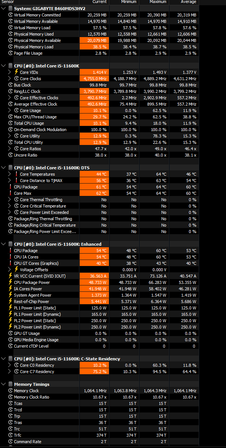Expand the Core Usage row
Screen dimensions: 226x448
click(x=10, y=111)
